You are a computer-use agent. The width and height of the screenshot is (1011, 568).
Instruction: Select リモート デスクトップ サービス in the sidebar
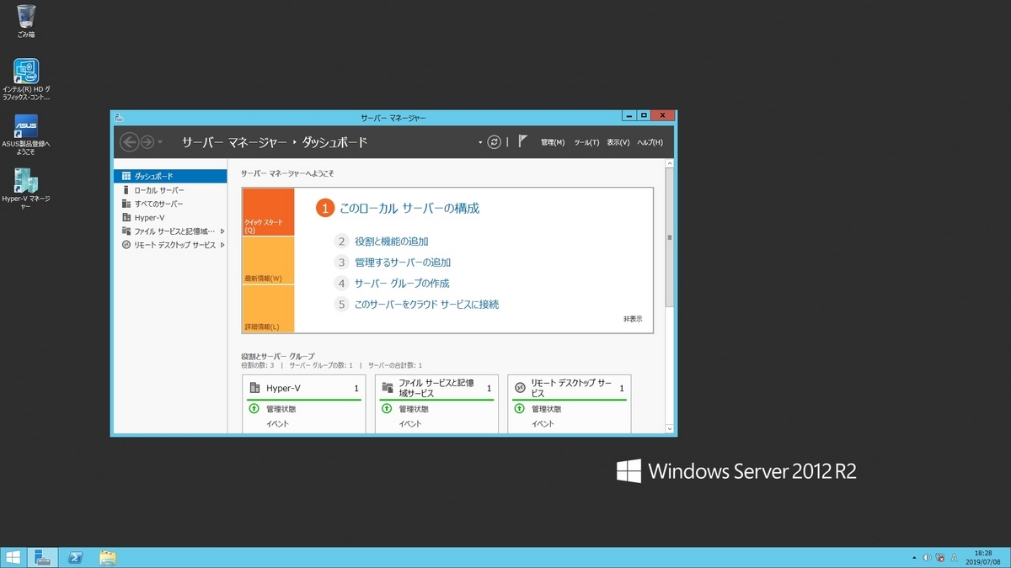[x=170, y=245]
